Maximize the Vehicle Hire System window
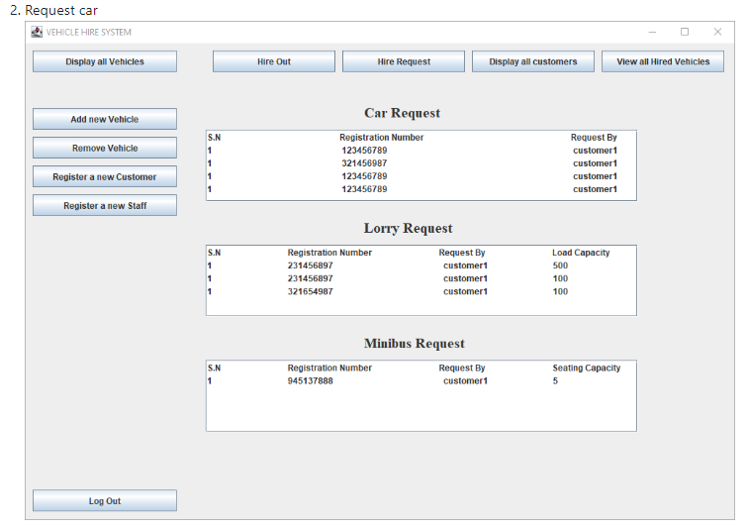The image size is (747, 529). [685, 32]
